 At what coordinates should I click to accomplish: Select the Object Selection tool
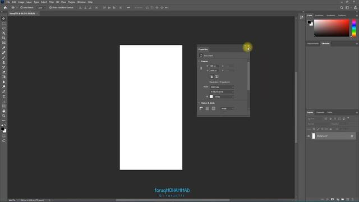(x=4, y=33)
